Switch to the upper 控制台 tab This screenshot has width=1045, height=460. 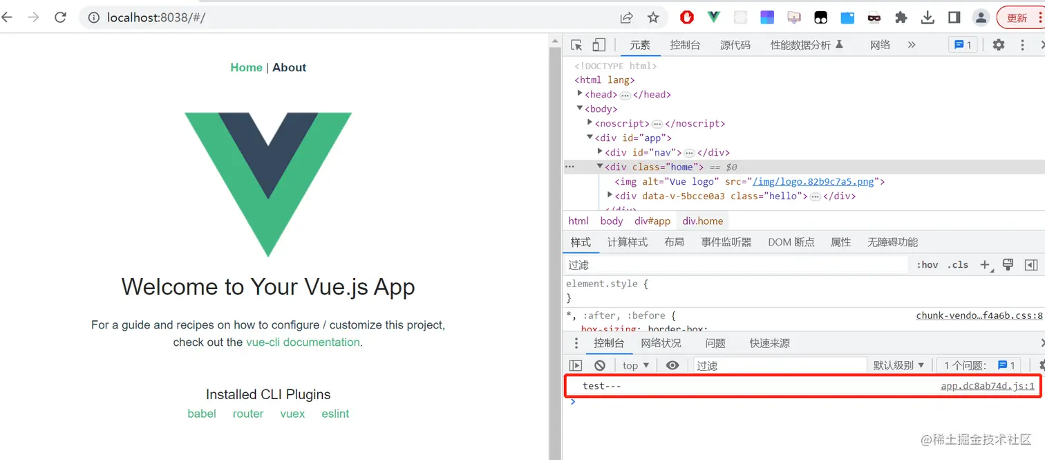coord(685,45)
